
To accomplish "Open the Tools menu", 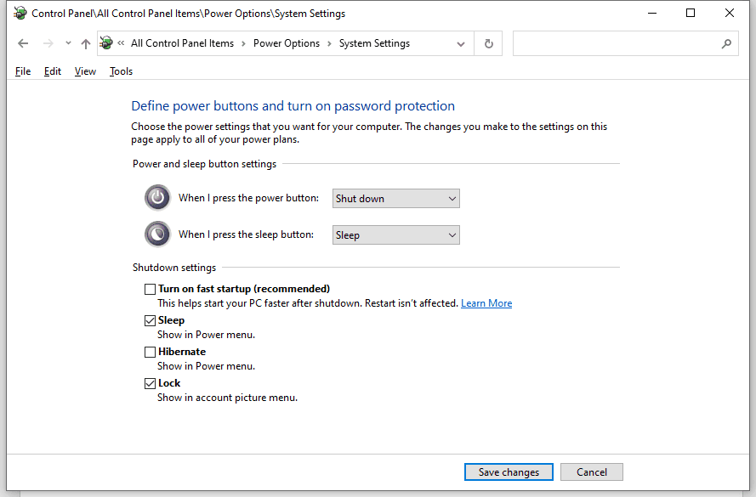I will (x=121, y=71).
